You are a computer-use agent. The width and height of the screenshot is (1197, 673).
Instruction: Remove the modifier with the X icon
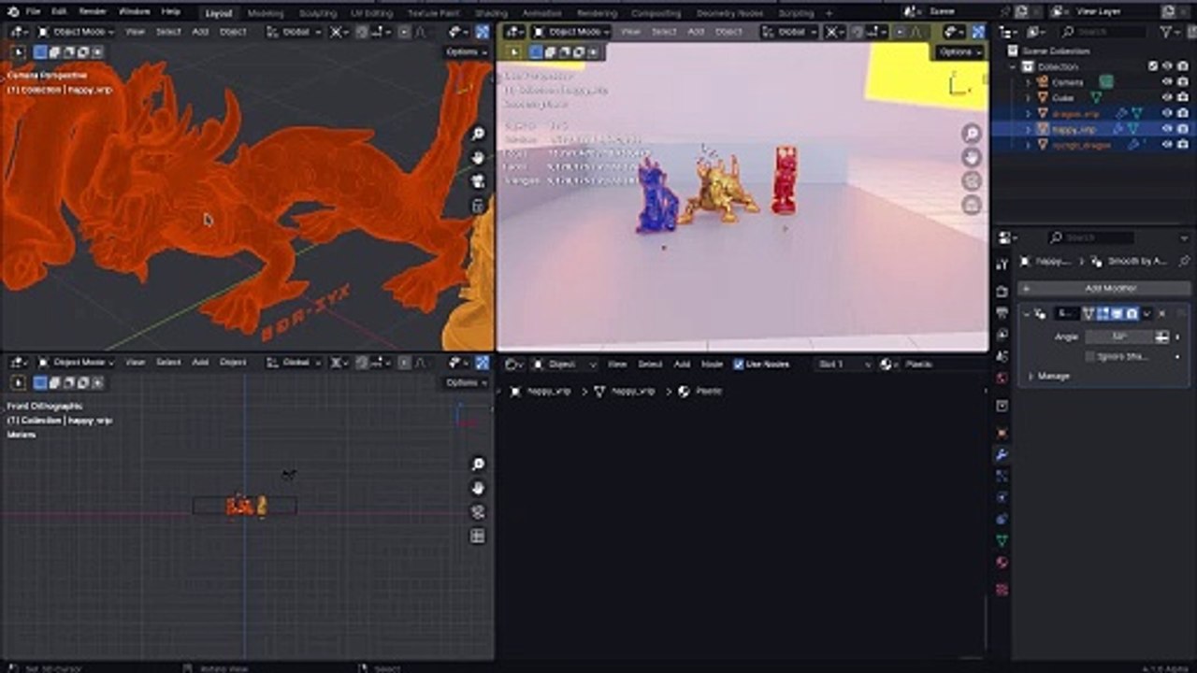click(1162, 314)
